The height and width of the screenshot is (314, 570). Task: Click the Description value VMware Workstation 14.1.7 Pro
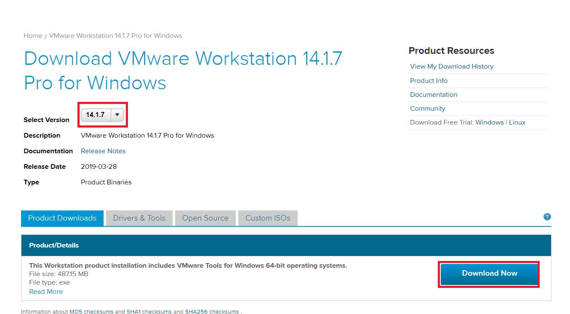pos(147,136)
